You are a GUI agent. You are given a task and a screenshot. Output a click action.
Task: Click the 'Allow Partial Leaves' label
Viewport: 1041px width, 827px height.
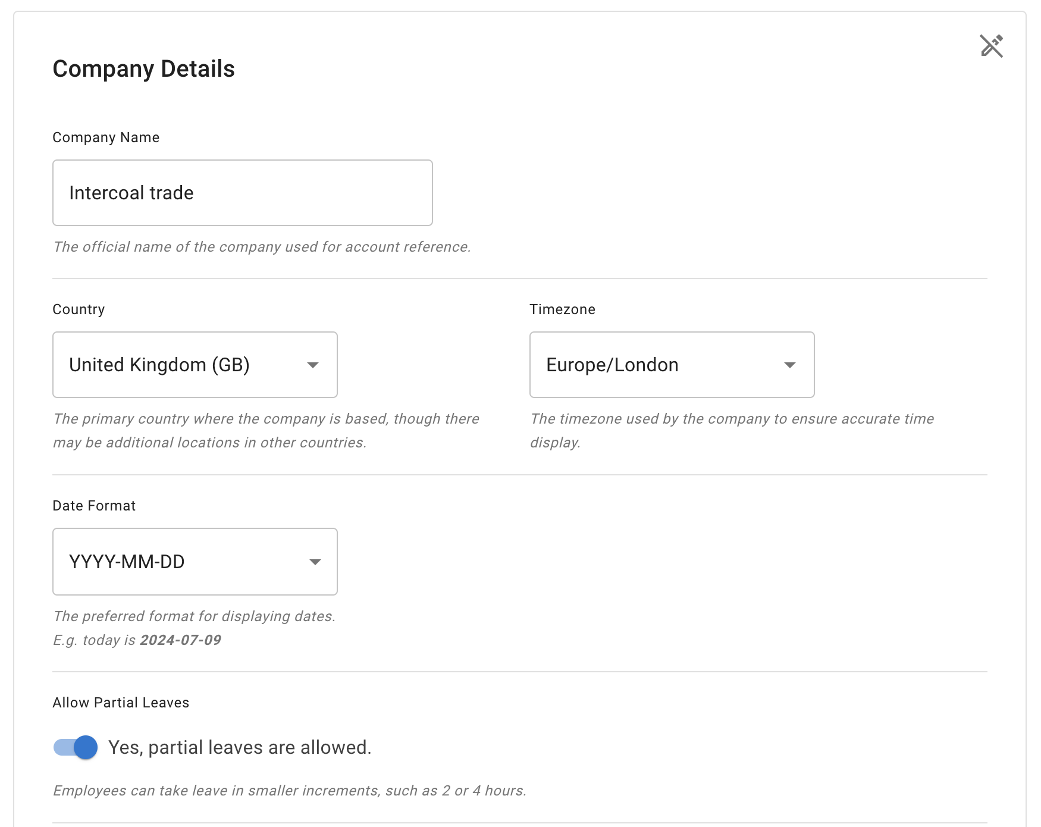121,702
